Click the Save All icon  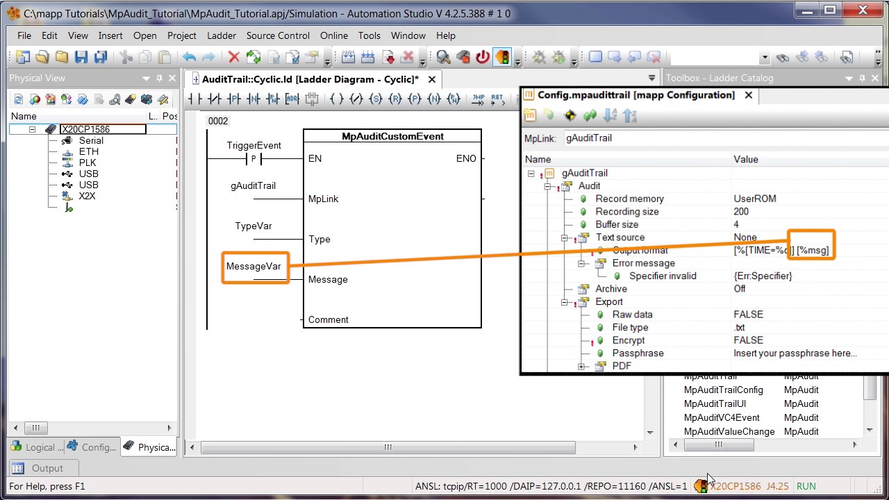point(101,58)
